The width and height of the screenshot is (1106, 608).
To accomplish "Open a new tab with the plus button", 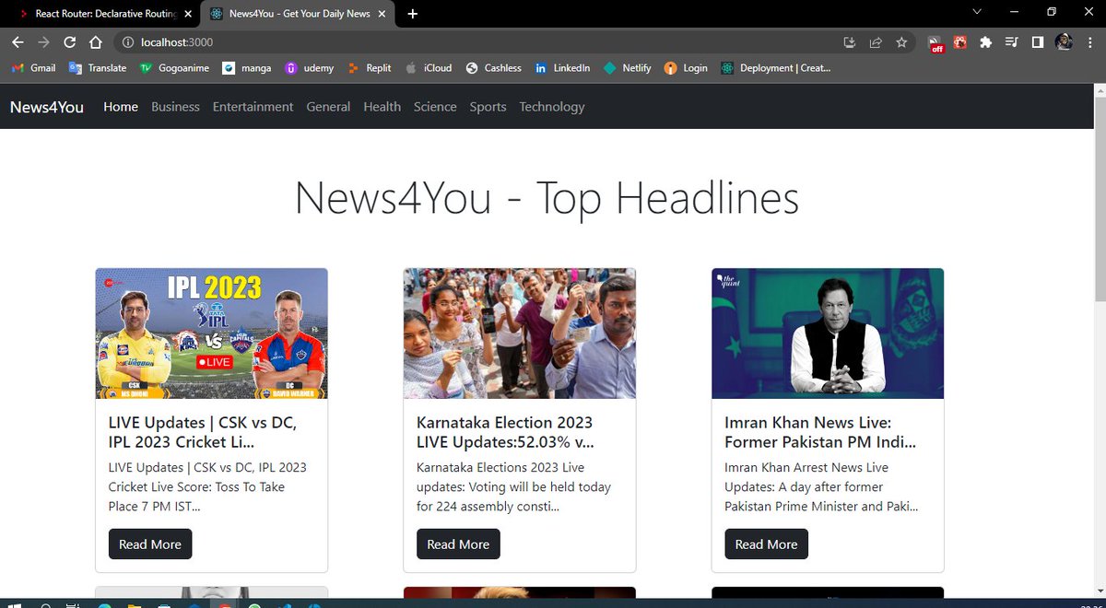I will click(x=412, y=14).
